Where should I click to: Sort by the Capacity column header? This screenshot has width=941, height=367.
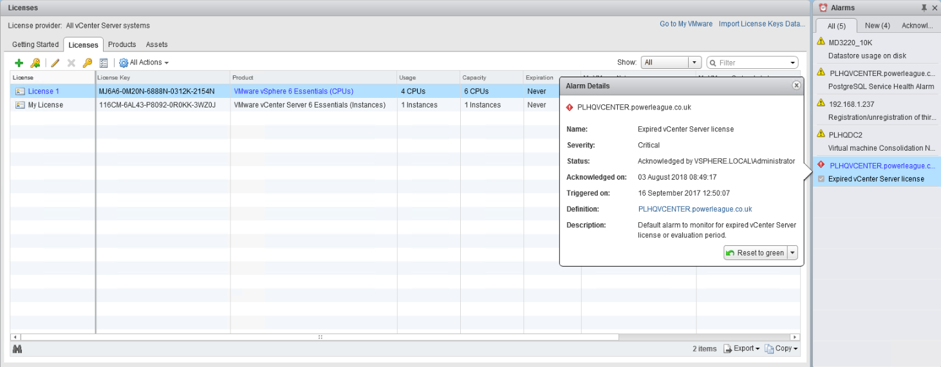pyautogui.click(x=491, y=78)
